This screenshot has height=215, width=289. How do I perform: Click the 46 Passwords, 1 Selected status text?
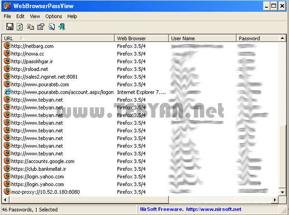[30, 210]
